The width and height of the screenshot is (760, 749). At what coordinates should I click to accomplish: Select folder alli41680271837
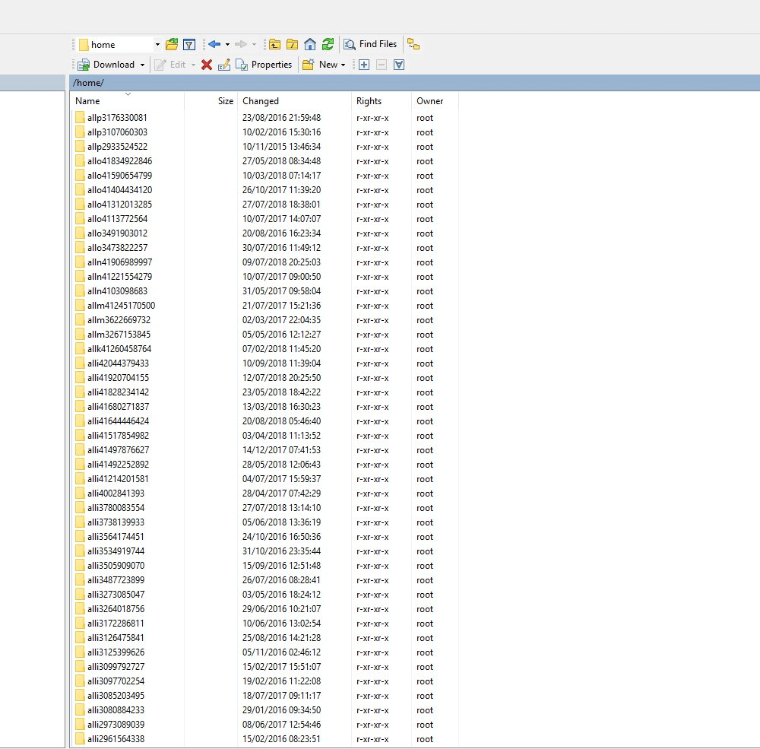pyautogui.click(x=119, y=407)
